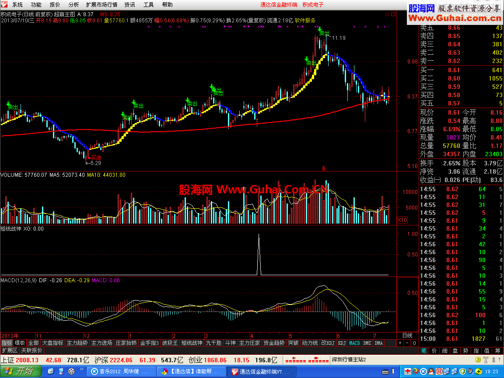Select the 筹 tab in quote panel
Viewport: 504px width, 378px height.
[x=497, y=351]
